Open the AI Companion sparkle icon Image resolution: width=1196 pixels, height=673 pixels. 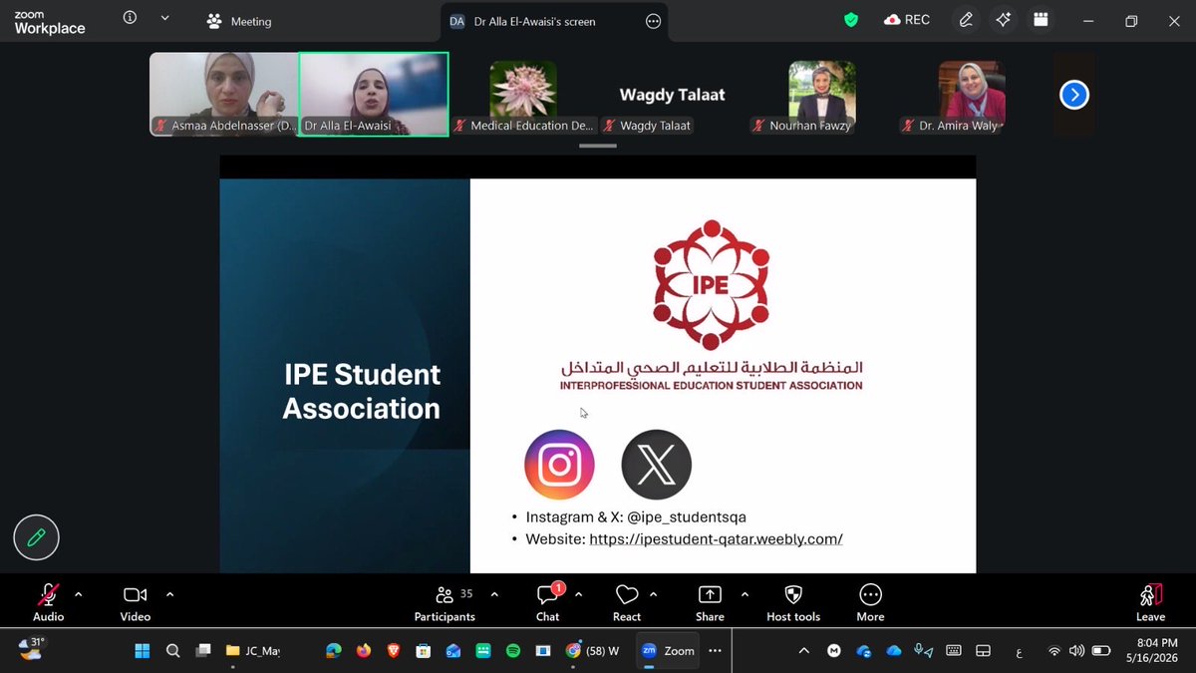(x=1003, y=20)
